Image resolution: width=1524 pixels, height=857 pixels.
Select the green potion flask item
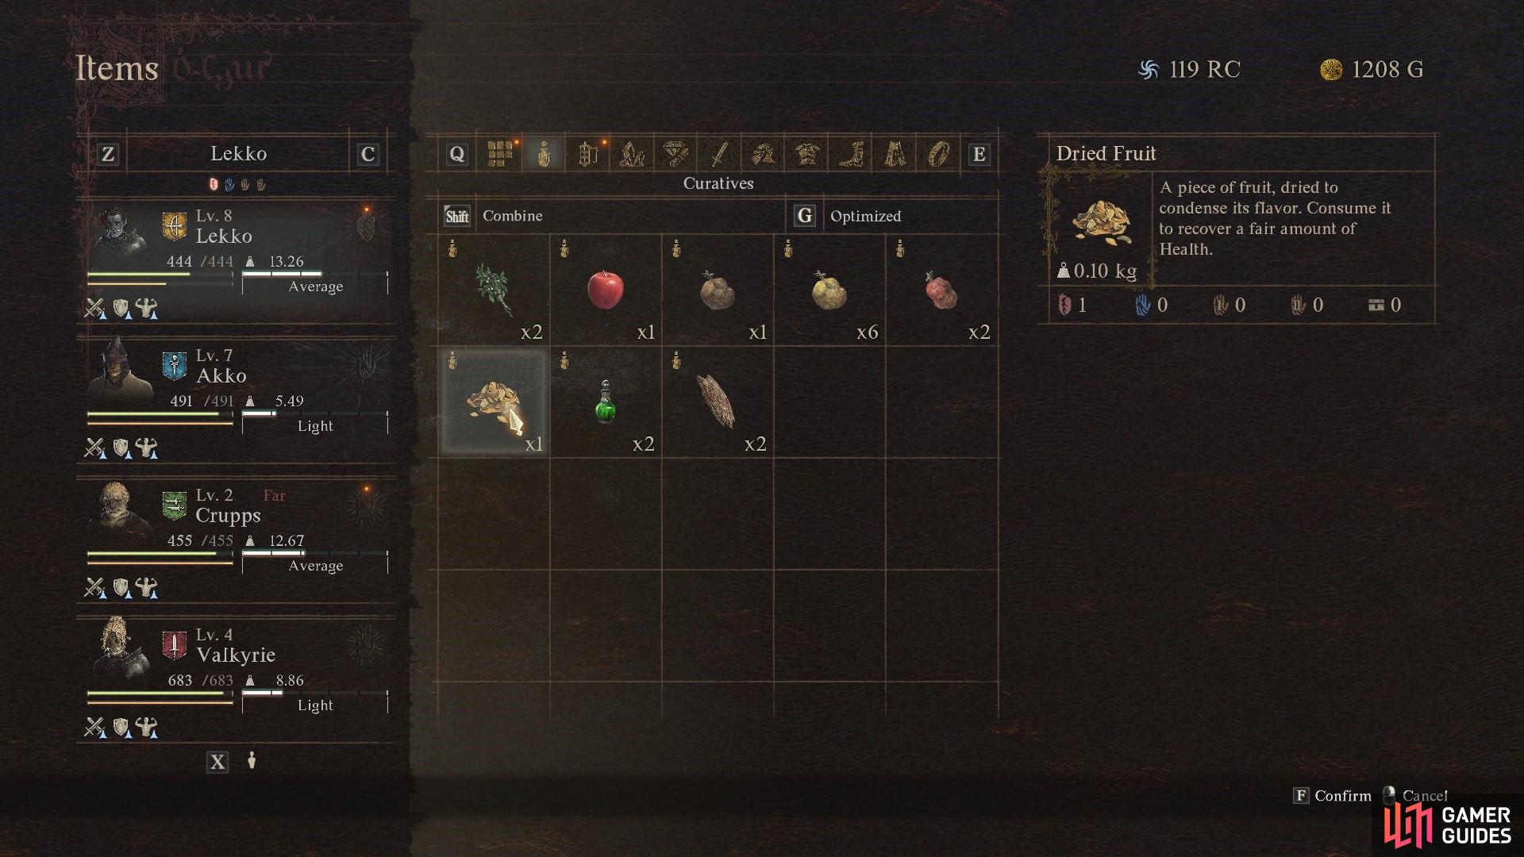pos(606,402)
